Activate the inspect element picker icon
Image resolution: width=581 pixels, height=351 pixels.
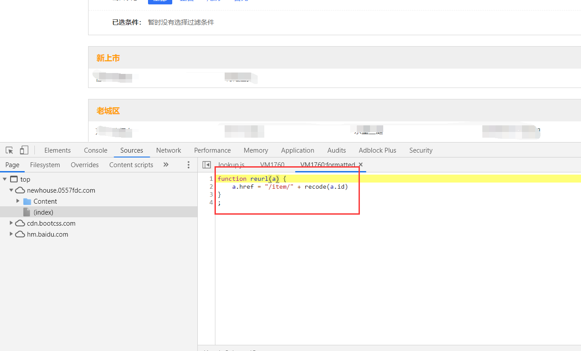click(9, 150)
